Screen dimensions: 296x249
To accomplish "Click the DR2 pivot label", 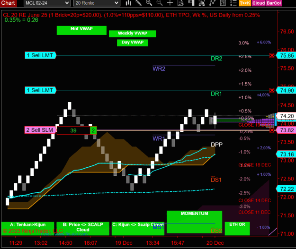I will click(x=216, y=59).
